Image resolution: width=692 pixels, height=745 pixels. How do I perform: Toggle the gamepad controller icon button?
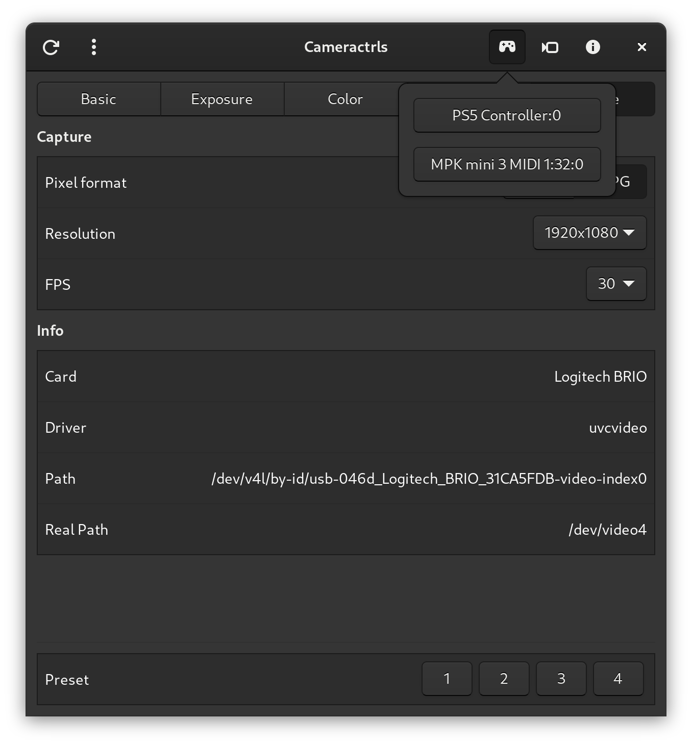click(507, 47)
